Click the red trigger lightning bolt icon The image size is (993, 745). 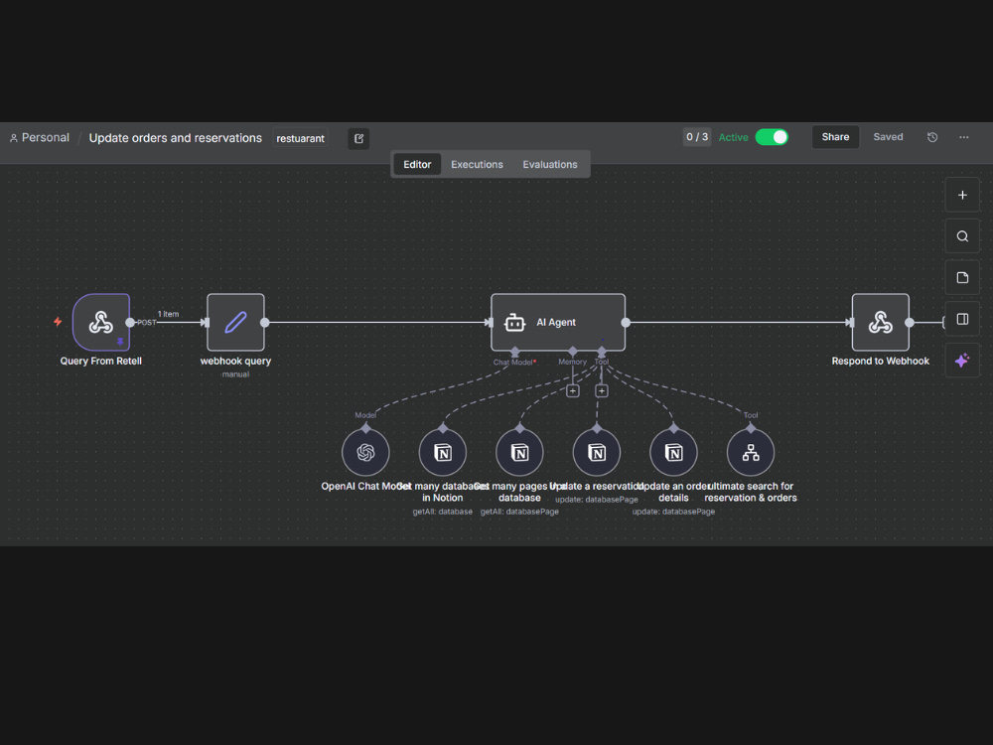(58, 322)
